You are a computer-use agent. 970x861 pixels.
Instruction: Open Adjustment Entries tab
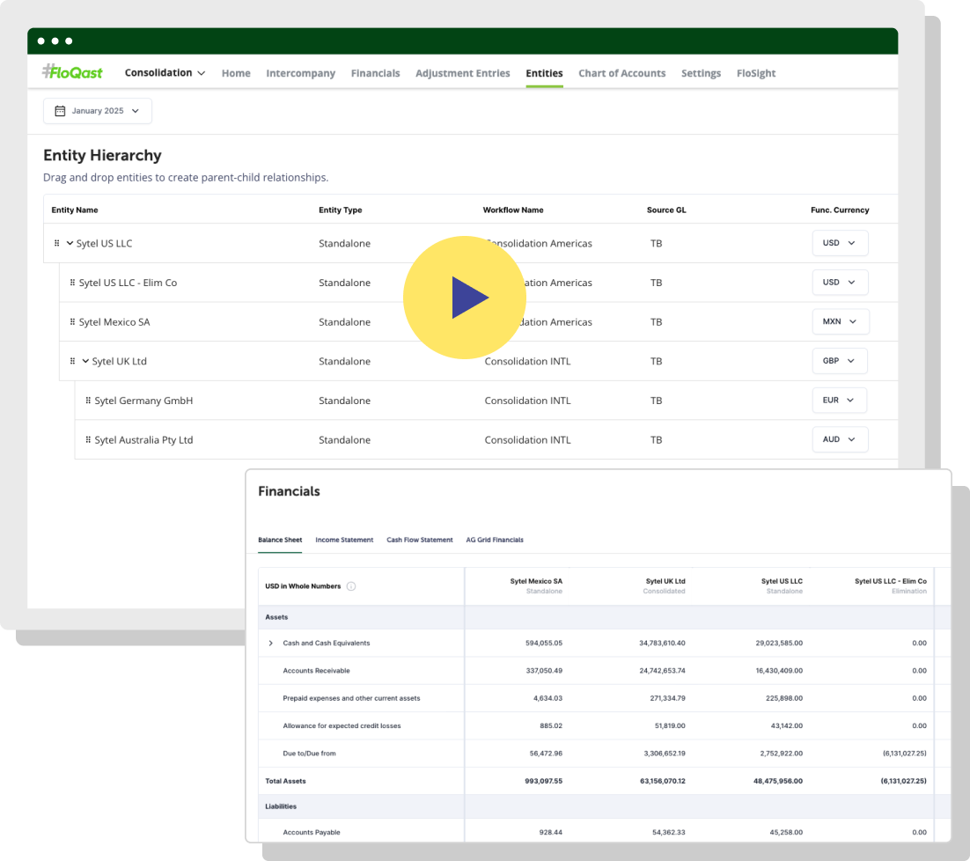click(463, 73)
